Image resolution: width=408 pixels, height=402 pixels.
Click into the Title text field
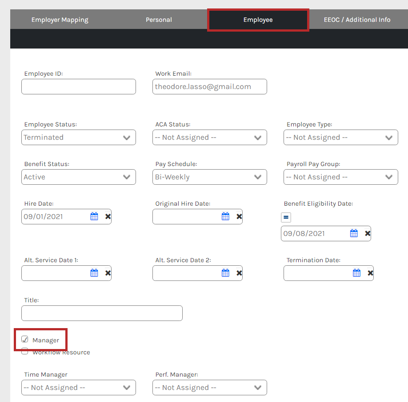pos(102,313)
